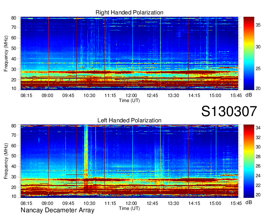Click the 14:15 tick under right-handed plot
Image resolution: width=265 pixels, height=215 pixels.
pyautogui.click(x=194, y=95)
